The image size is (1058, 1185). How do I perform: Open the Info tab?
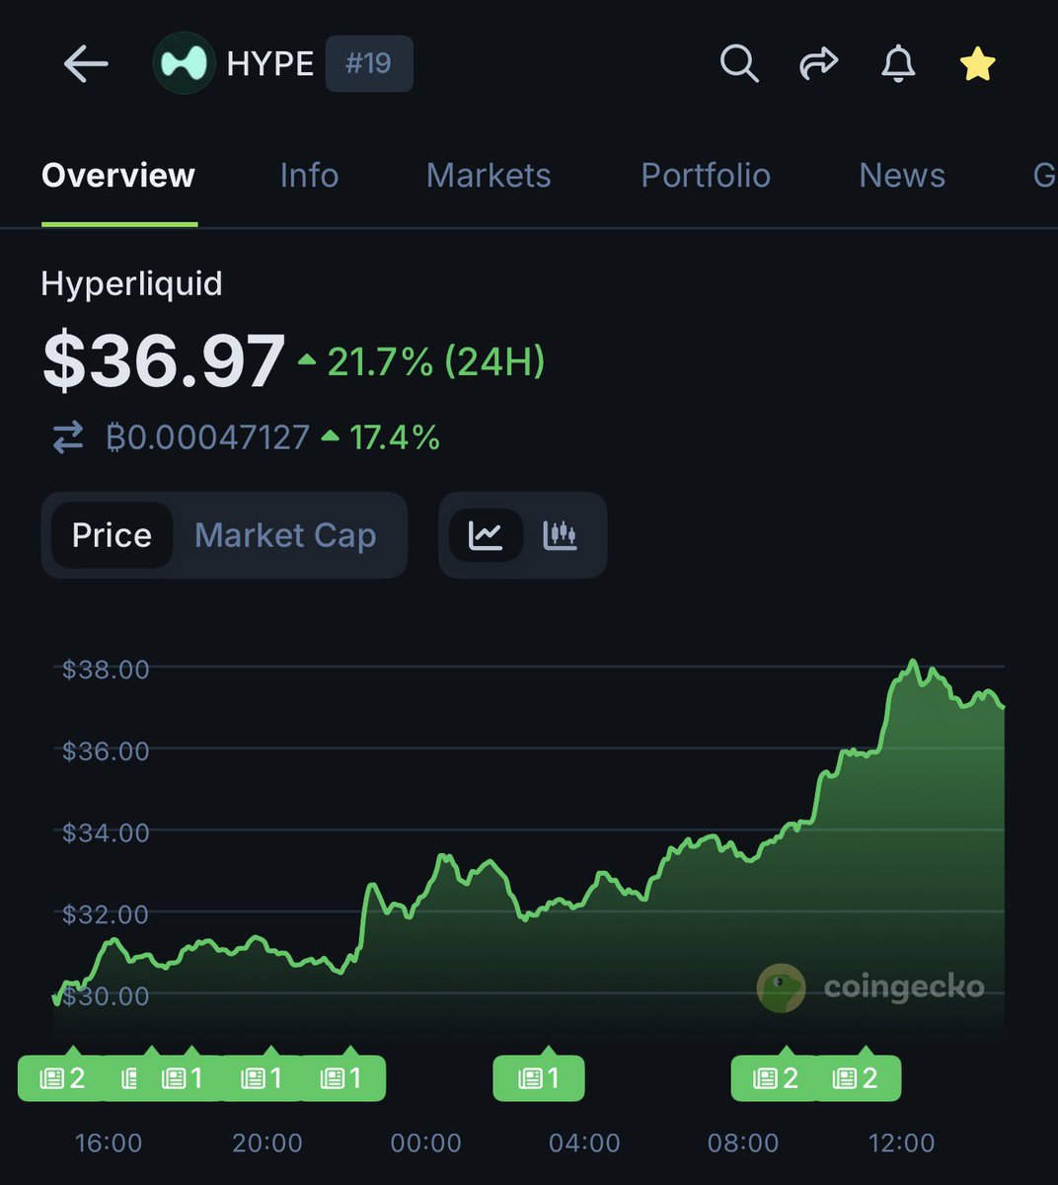(309, 176)
